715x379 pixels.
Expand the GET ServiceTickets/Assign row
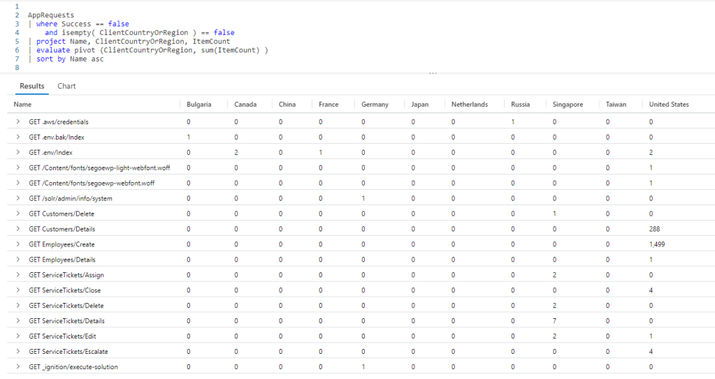[18, 275]
